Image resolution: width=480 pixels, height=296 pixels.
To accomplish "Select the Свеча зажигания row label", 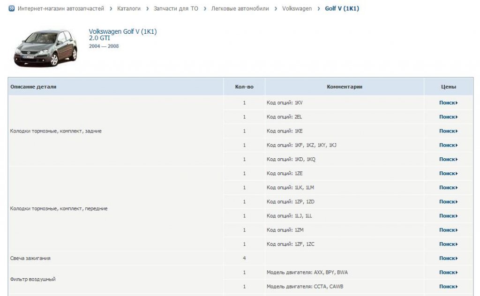I will [30, 259].
